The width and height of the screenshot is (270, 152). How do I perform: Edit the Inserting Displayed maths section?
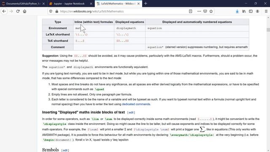pos(131,113)
